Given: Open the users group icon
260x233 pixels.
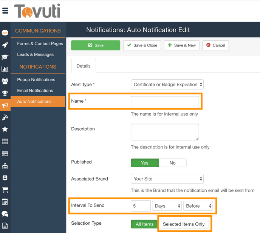Looking at the screenshot, I should point(5,81).
